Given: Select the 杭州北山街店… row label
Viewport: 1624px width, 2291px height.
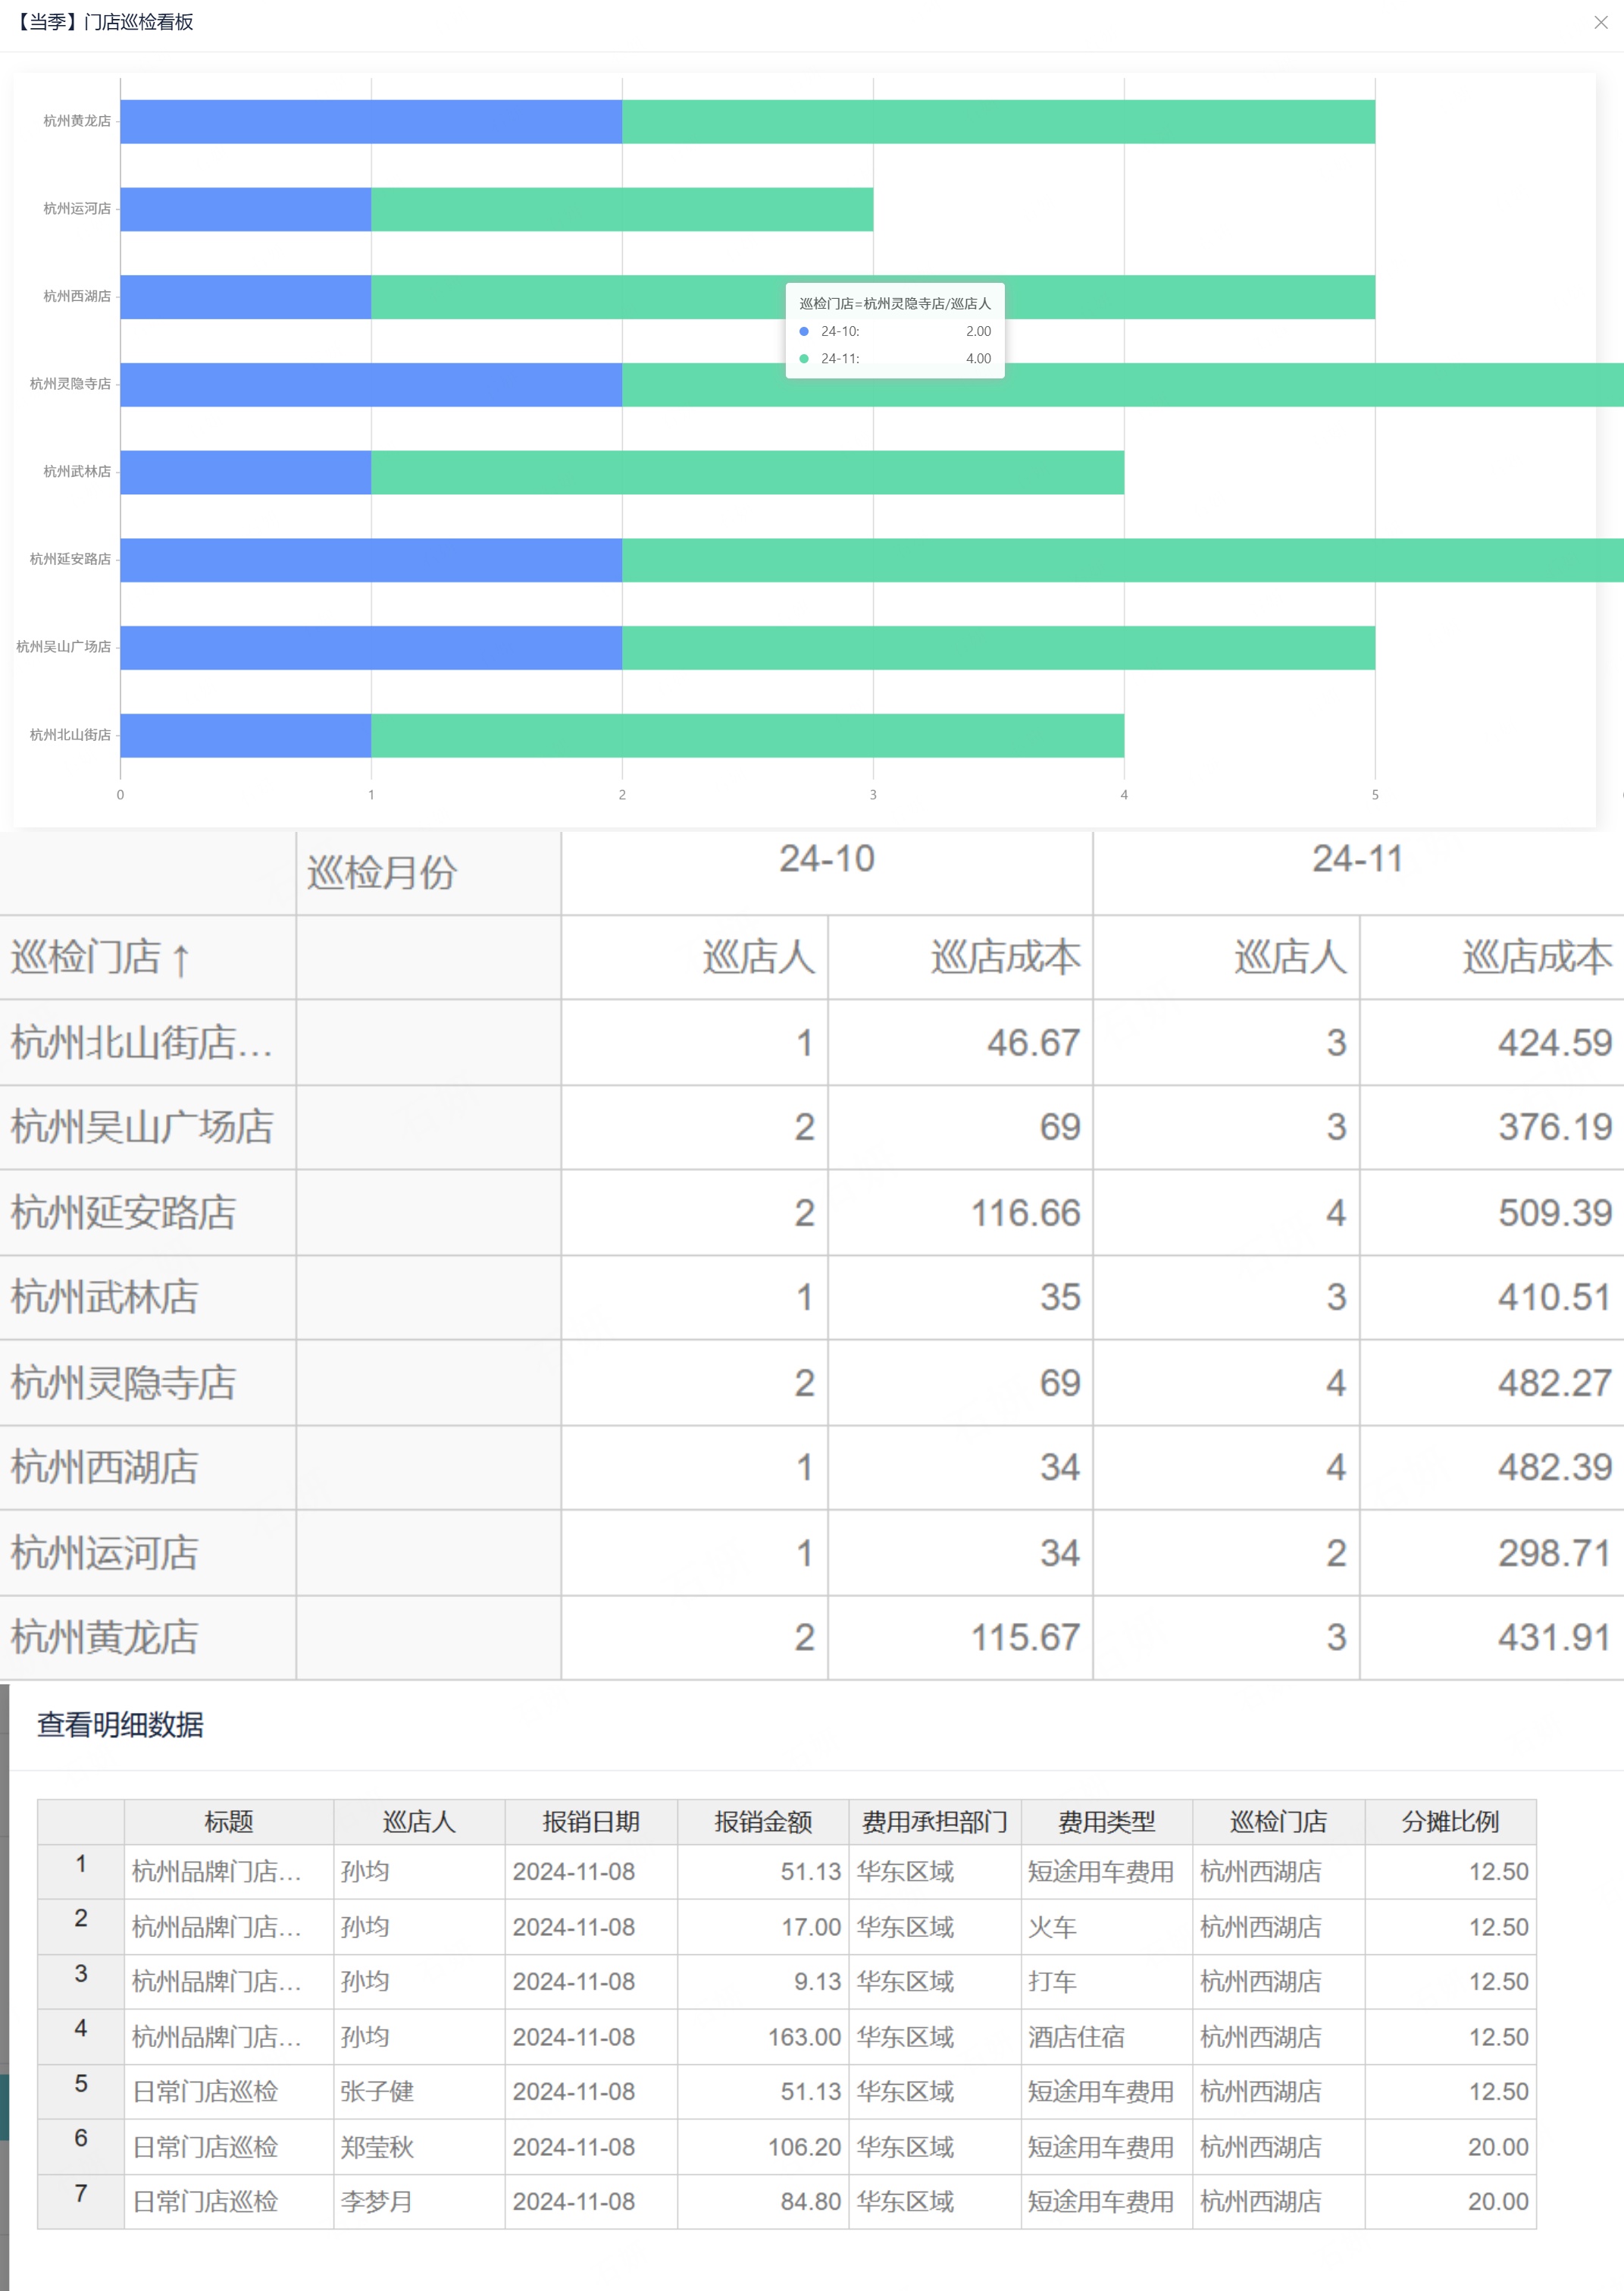Looking at the screenshot, I should tap(141, 1043).
